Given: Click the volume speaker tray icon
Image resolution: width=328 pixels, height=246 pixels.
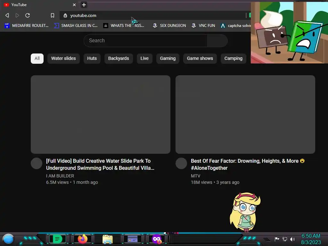Looking at the screenshot, I should tap(292, 239).
